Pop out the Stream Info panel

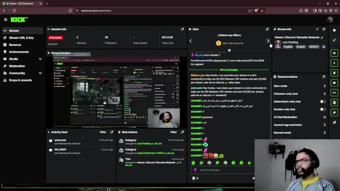tap(324, 29)
